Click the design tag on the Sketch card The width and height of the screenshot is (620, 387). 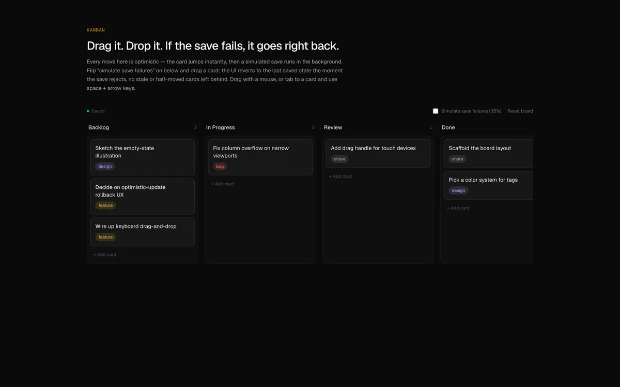point(105,166)
